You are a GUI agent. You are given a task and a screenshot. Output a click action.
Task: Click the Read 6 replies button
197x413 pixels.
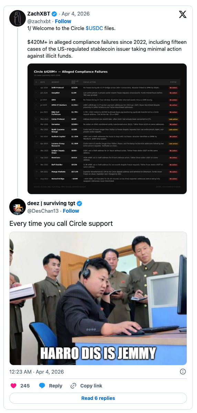(x=98, y=398)
